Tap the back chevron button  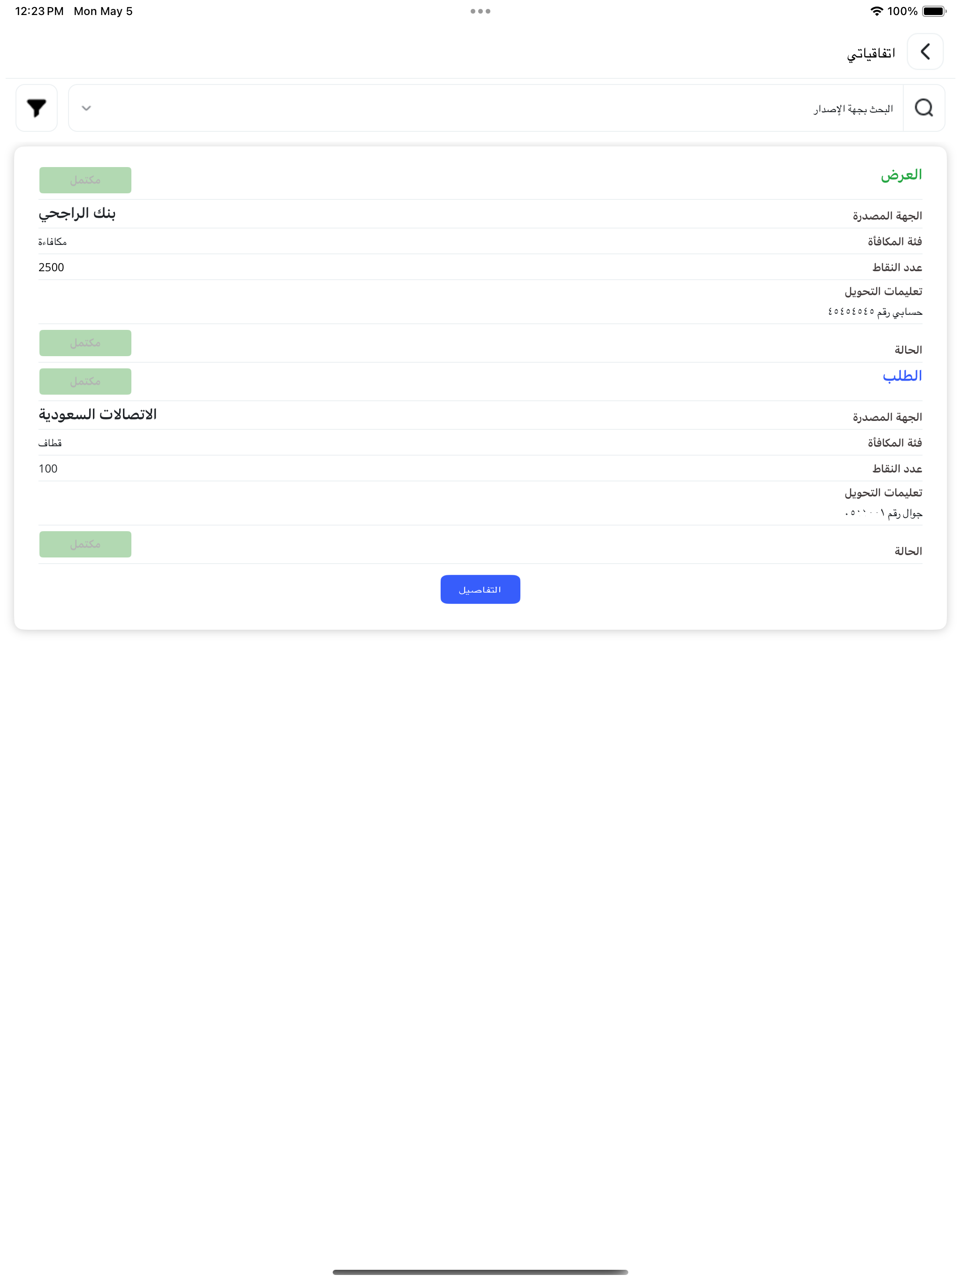click(924, 52)
